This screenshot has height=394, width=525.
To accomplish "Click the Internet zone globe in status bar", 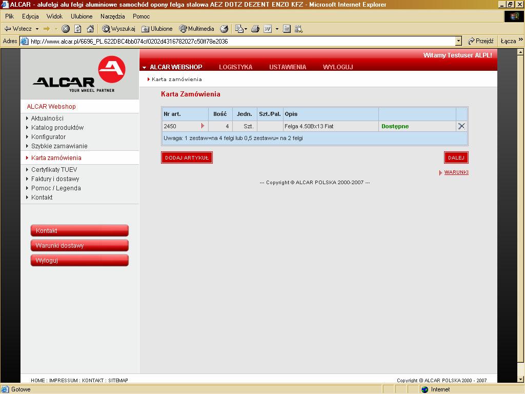I will pos(425,389).
